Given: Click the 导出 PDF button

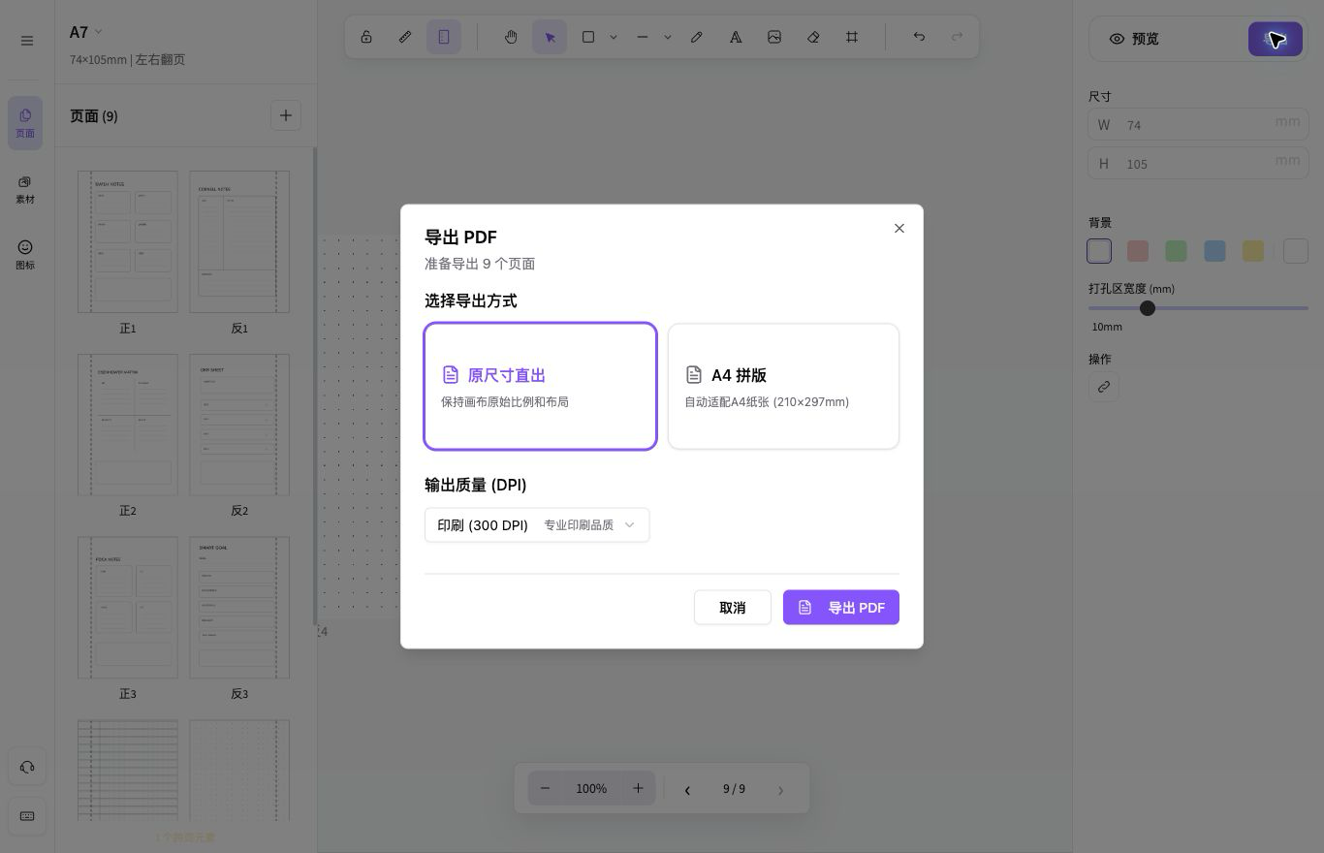Looking at the screenshot, I should click(841, 608).
